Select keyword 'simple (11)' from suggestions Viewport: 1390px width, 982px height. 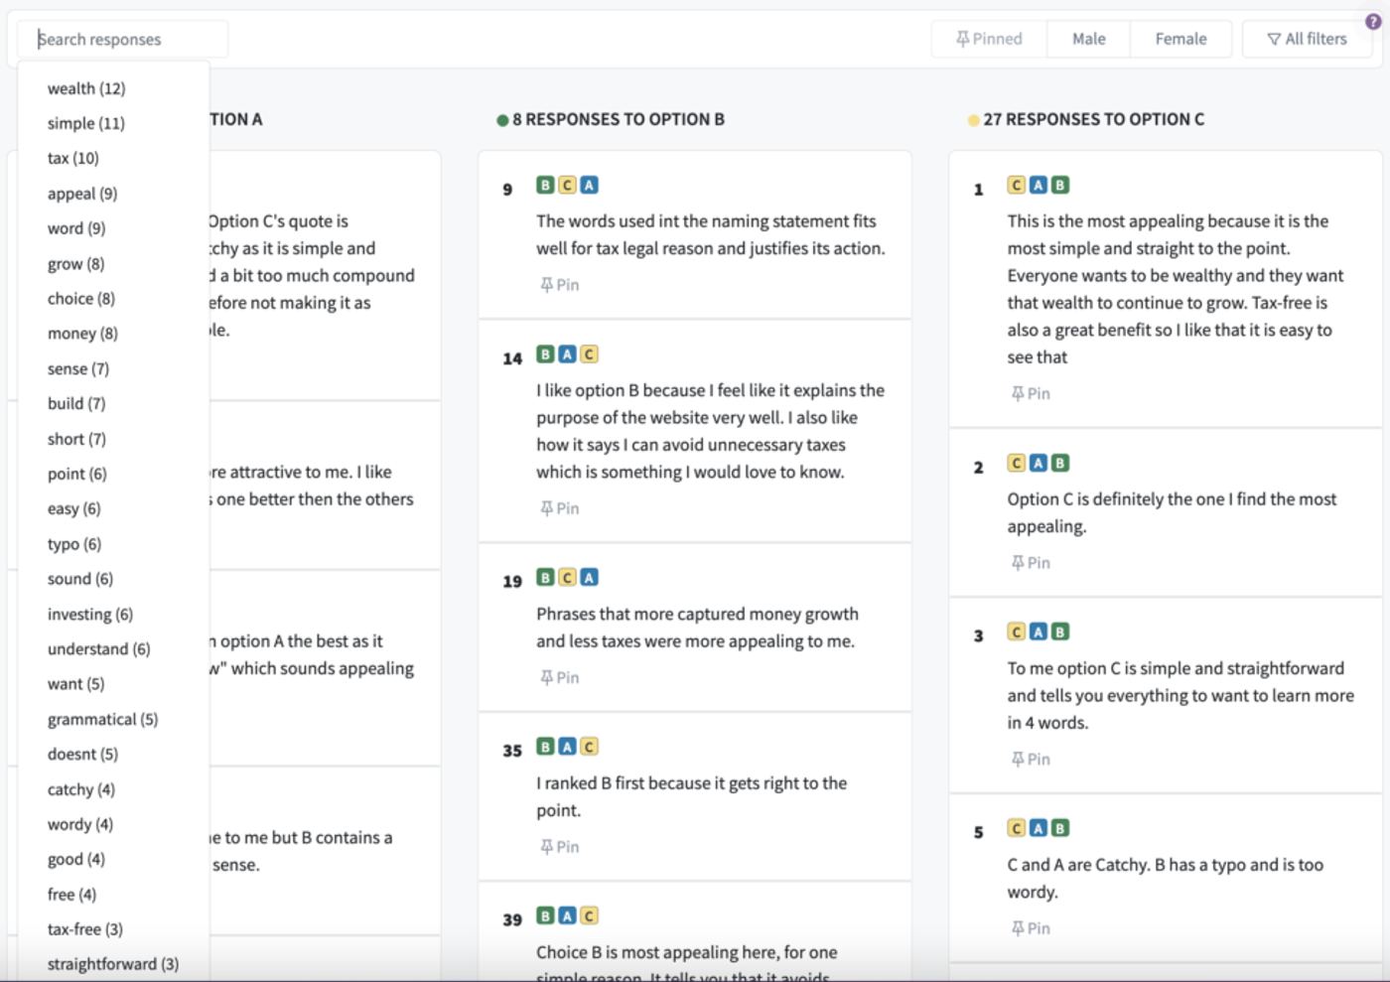[x=86, y=123]
